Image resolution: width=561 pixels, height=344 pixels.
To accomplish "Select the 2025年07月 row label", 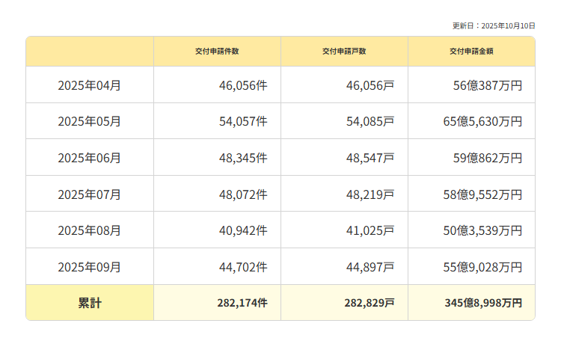I will (x=90, y=194).
